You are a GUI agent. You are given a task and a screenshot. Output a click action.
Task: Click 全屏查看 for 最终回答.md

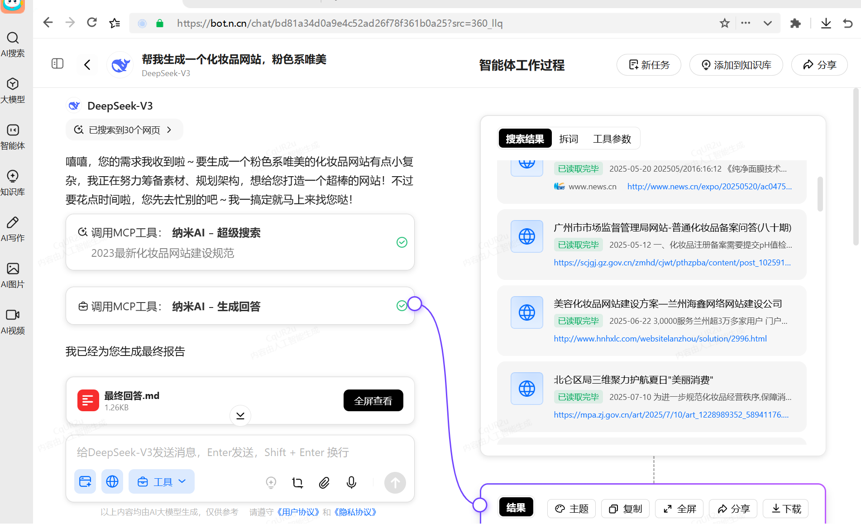pos(373,400)
